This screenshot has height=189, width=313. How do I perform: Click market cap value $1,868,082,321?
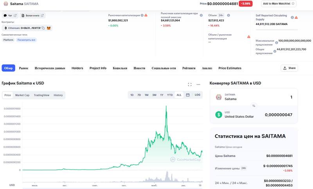(118, 20)
